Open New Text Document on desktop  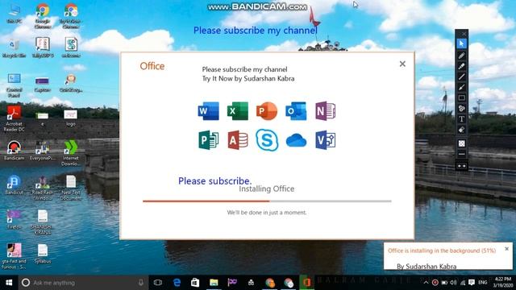(x=70, y=188)
